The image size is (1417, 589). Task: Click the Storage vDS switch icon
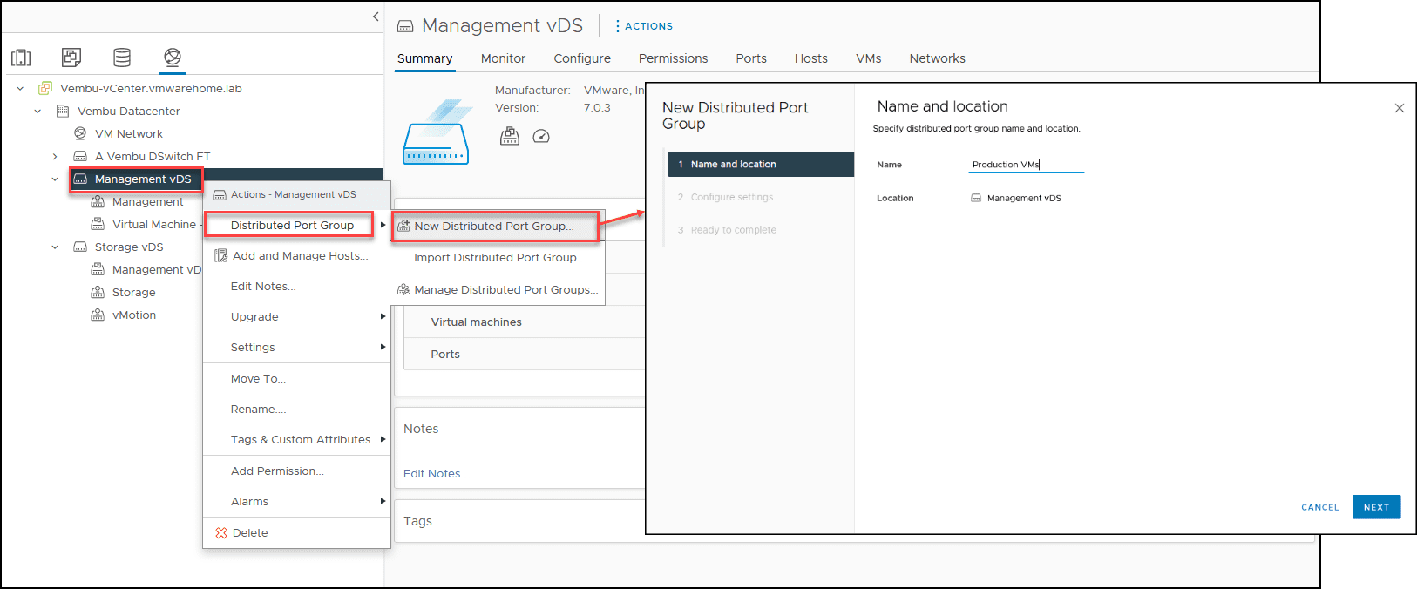point(80,247)
